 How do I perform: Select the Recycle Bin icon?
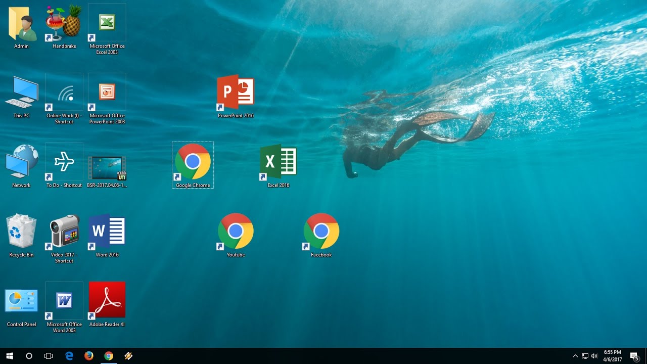(21, 235)
